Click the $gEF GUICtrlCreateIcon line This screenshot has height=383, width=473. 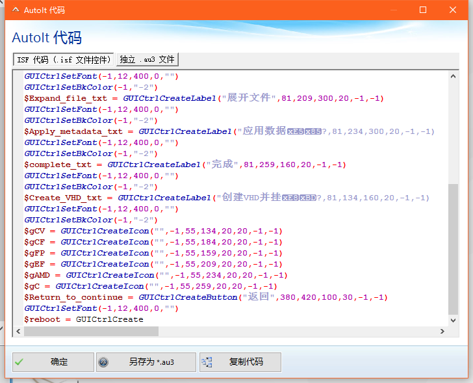(x=153, y=264)
